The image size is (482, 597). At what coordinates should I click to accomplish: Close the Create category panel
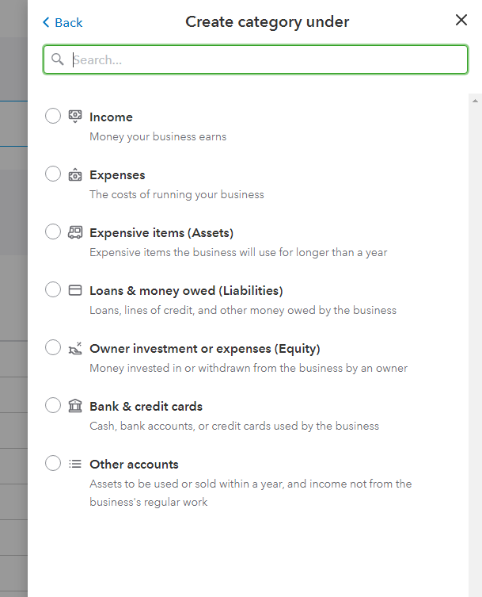[x=461, y=21]
